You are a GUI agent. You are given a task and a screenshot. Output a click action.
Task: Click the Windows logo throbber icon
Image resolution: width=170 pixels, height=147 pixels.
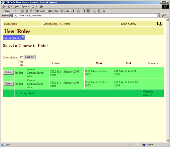[166, 7]
